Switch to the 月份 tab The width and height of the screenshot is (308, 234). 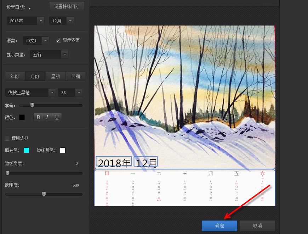pyautogui.click(x=35, y=76)
